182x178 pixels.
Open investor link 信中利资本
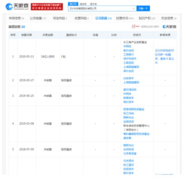click(x=130, y=59)
